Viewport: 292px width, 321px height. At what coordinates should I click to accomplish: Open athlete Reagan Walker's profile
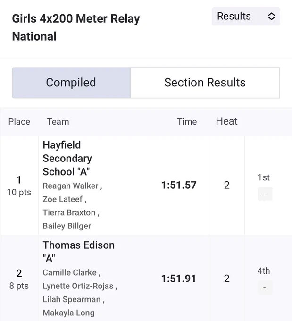(71, 186)
